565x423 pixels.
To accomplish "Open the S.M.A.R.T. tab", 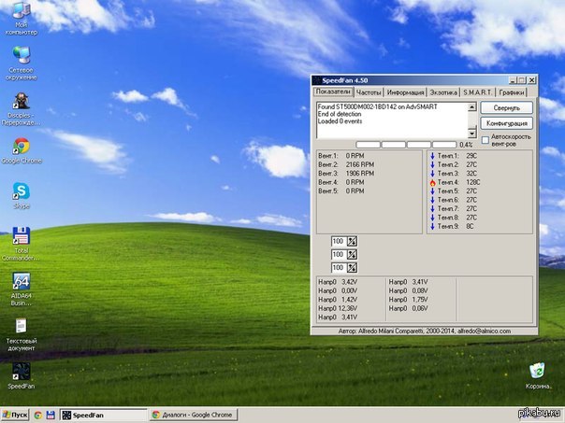I will pos(477,92).
